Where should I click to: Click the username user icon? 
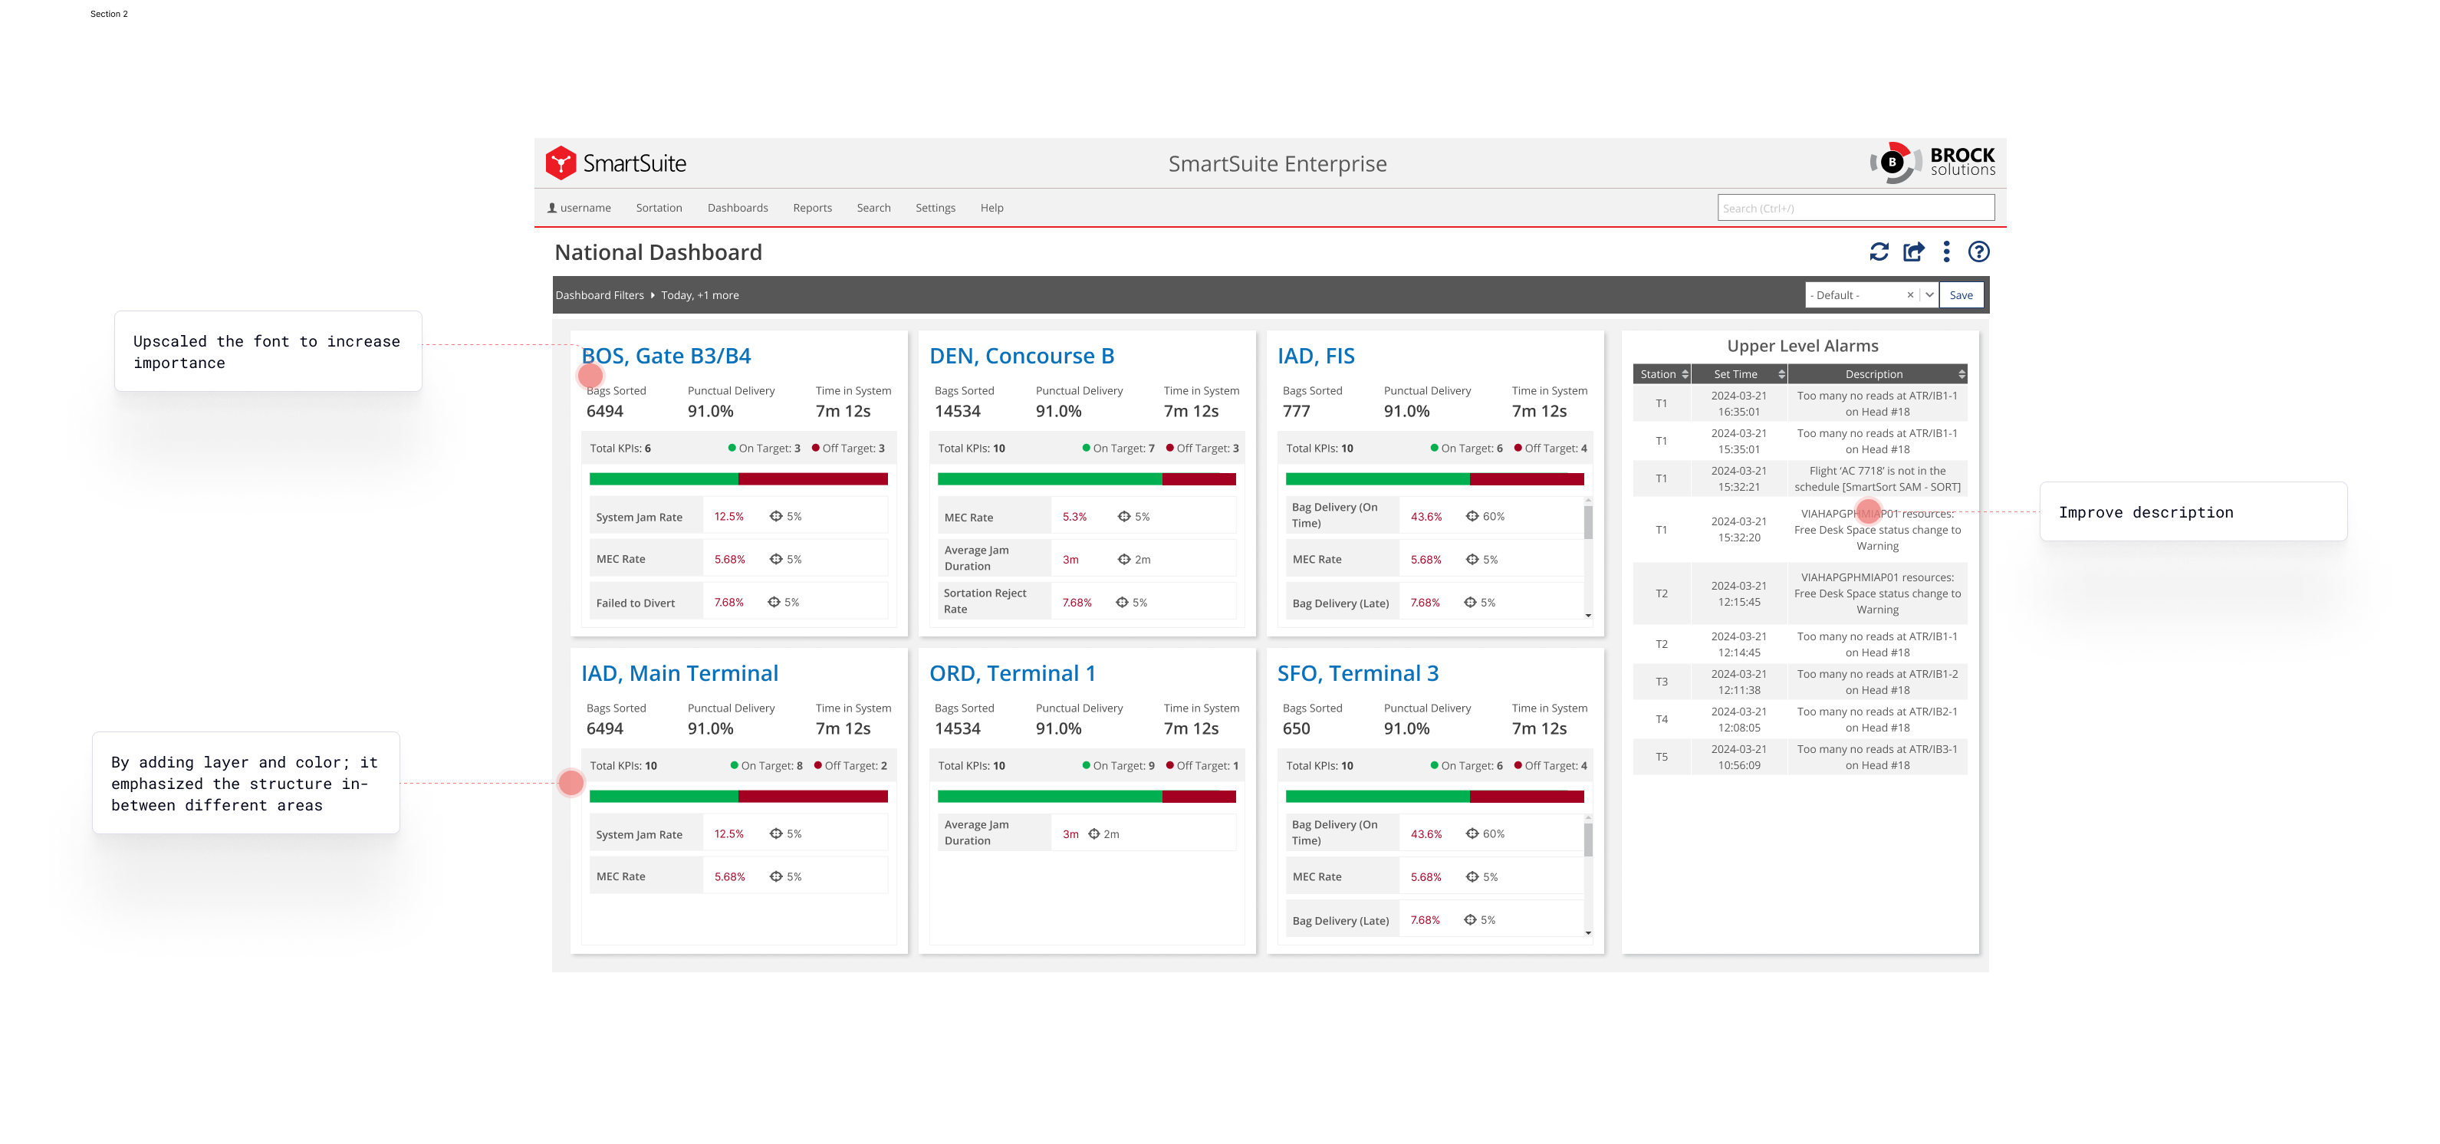(x=552, y=209)
